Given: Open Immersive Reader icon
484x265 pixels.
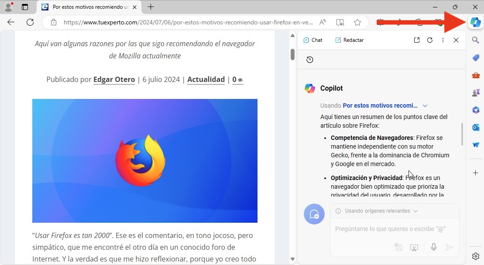Looking at the screenshot, I should pos(340,22).
